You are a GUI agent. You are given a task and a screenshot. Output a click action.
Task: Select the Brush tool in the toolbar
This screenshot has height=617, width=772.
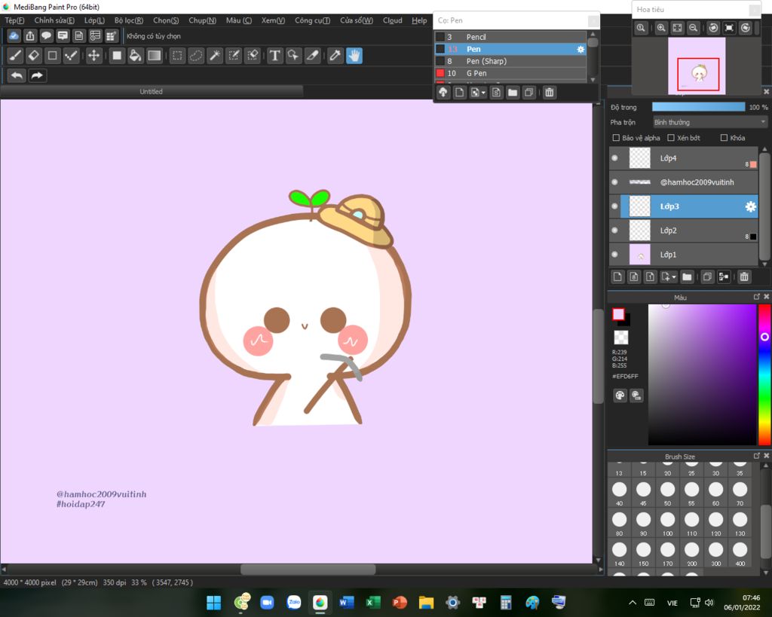tap(15, 56)
